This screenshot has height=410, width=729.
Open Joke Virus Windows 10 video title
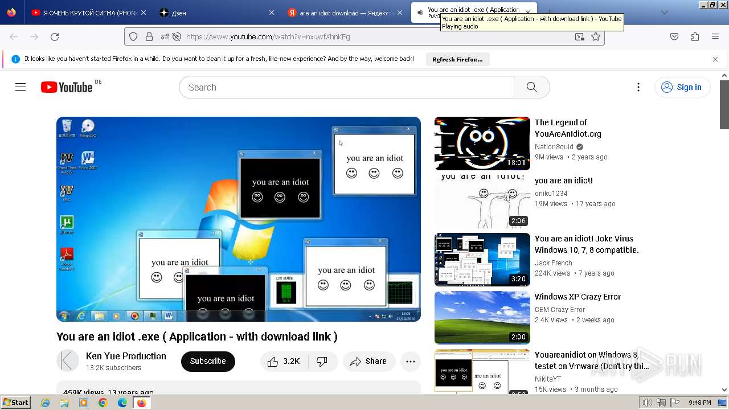pyautogui.click(x=587, y=244)
